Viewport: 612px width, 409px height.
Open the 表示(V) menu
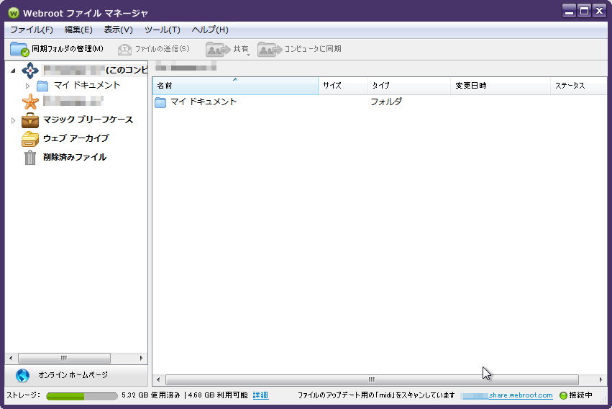pyautogui.click(x=118, y=30)
